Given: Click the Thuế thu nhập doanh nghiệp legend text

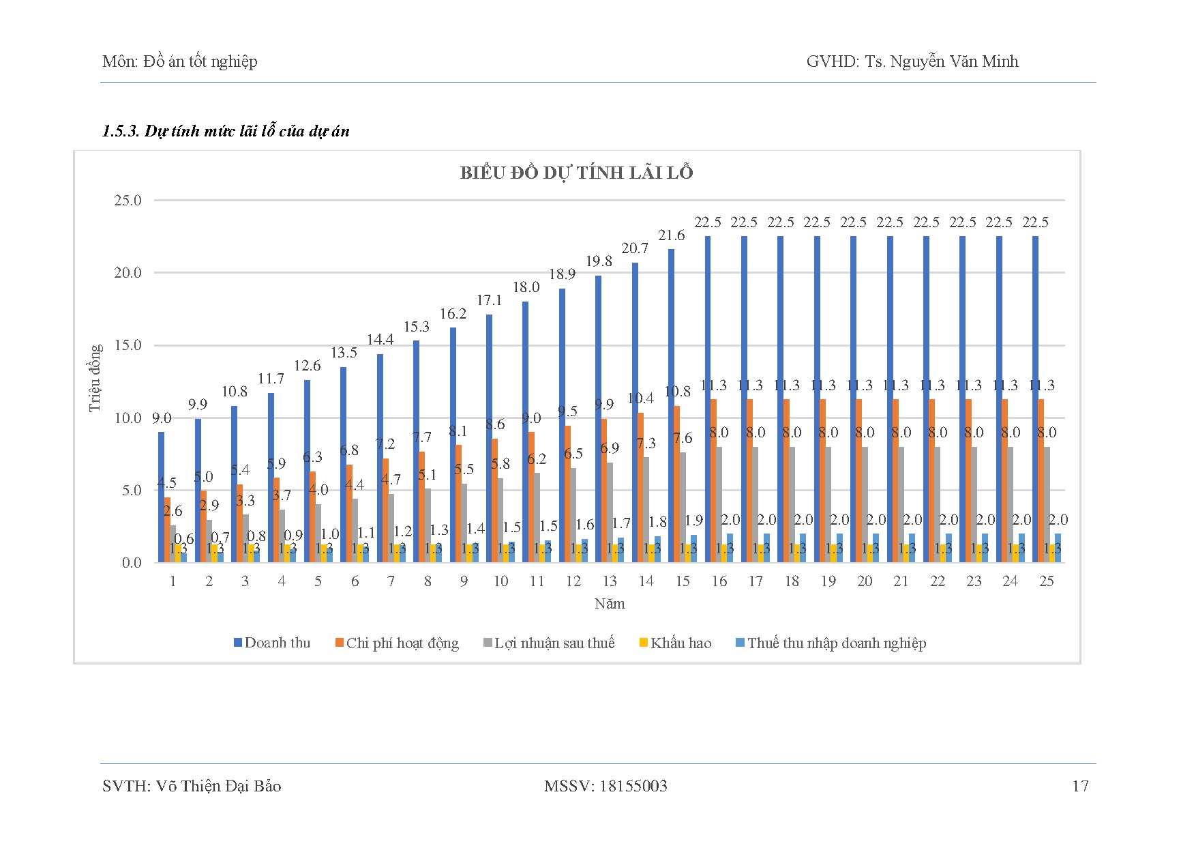Looking at the screenshot, I should point(837,643).
